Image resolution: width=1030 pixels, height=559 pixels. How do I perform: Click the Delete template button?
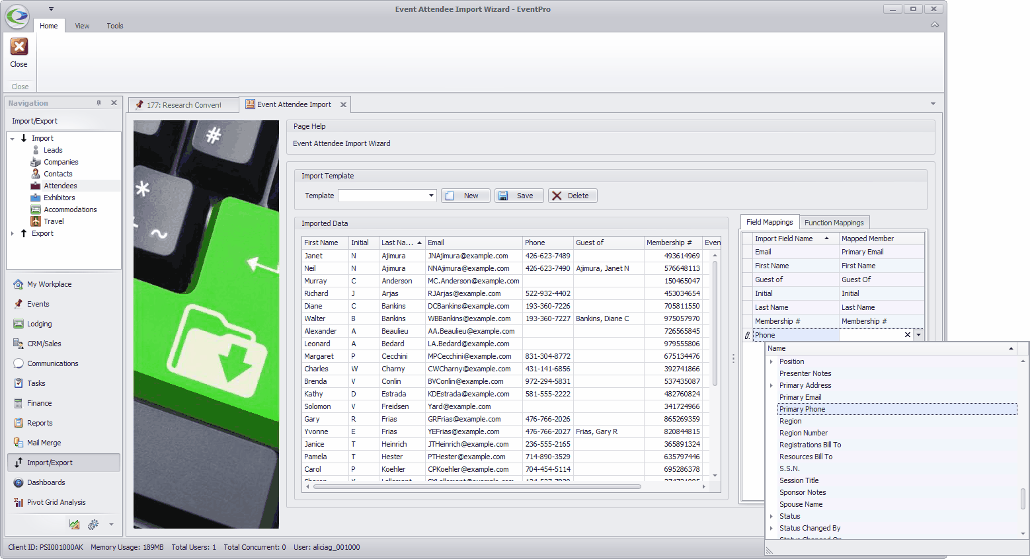click(573, 196)
